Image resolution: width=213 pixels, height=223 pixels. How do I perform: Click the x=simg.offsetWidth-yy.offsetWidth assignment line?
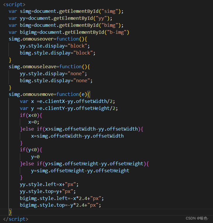pyautogui.click(x=77, y=136)
